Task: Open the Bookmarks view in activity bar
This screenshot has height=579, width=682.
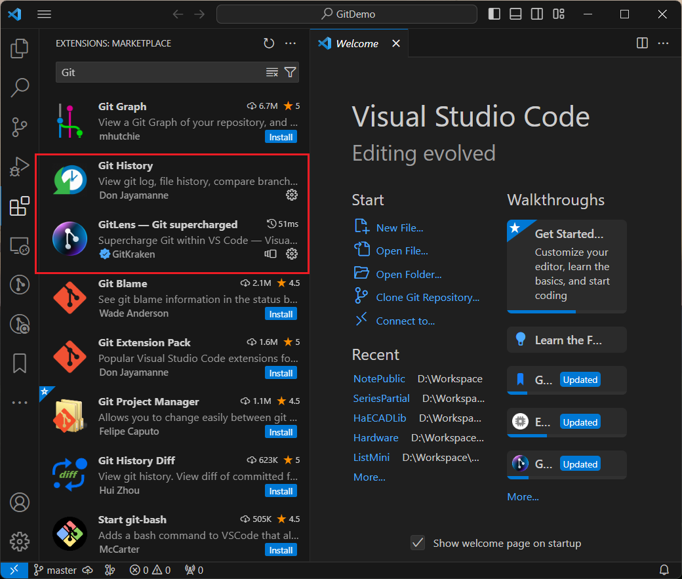Action: tap(20, 363)
